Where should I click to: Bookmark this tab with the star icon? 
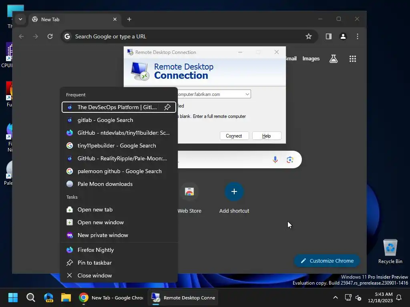tap(309, 36)
